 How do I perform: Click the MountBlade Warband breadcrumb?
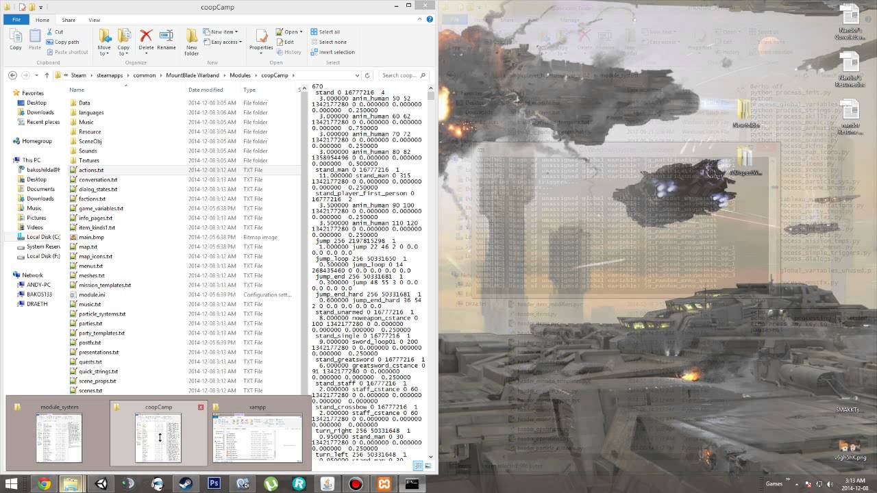coord(192,75)
